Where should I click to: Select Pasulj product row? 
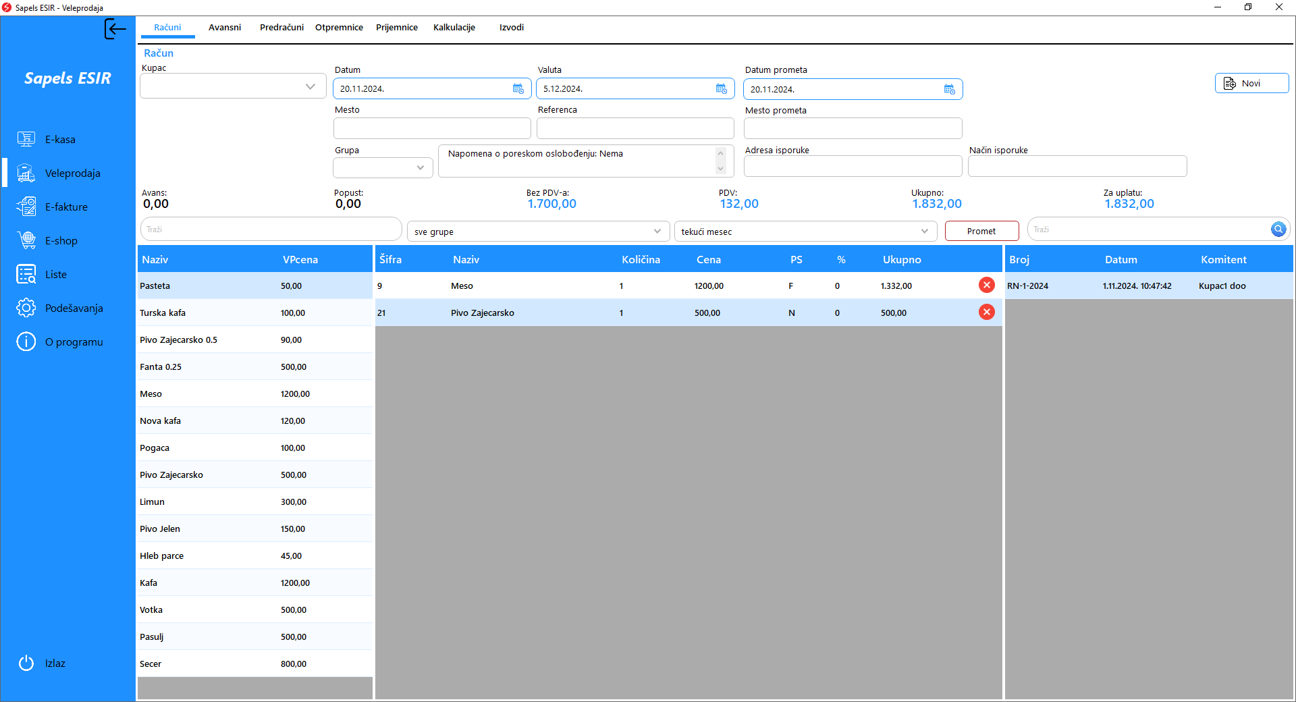(255, 637)
